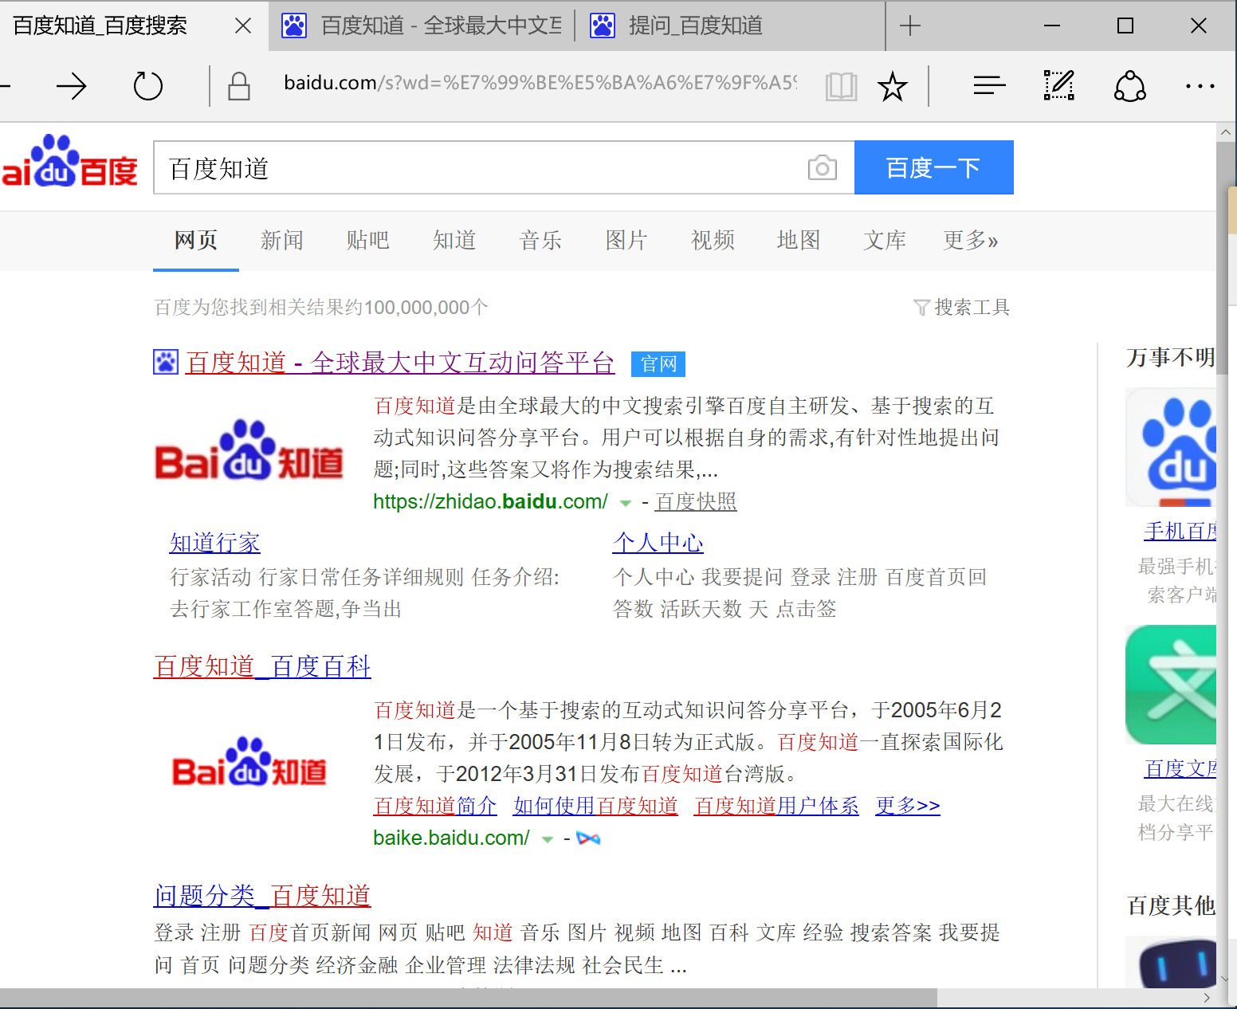Open the 百度快照 cached link

coord(696,501)
